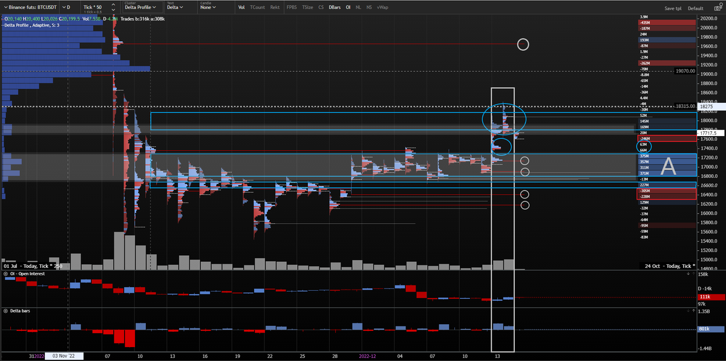
Task: Toggle the FPBS indicator
Action: (292, 8)
